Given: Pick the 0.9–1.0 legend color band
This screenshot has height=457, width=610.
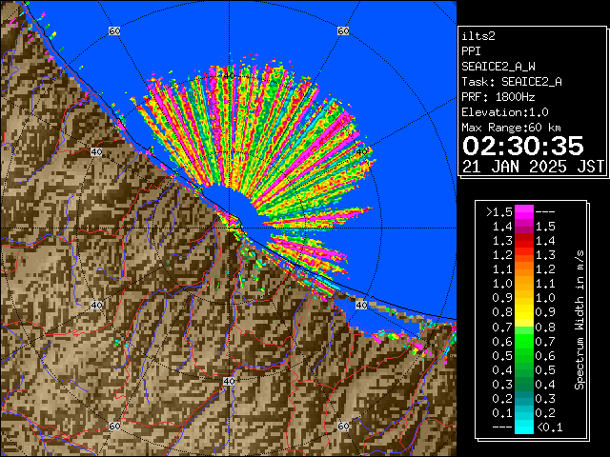Looking at the screenshot, I should tap(524, 298).
